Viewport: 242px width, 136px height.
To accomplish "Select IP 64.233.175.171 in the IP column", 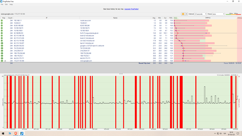I will pos(19,58).
